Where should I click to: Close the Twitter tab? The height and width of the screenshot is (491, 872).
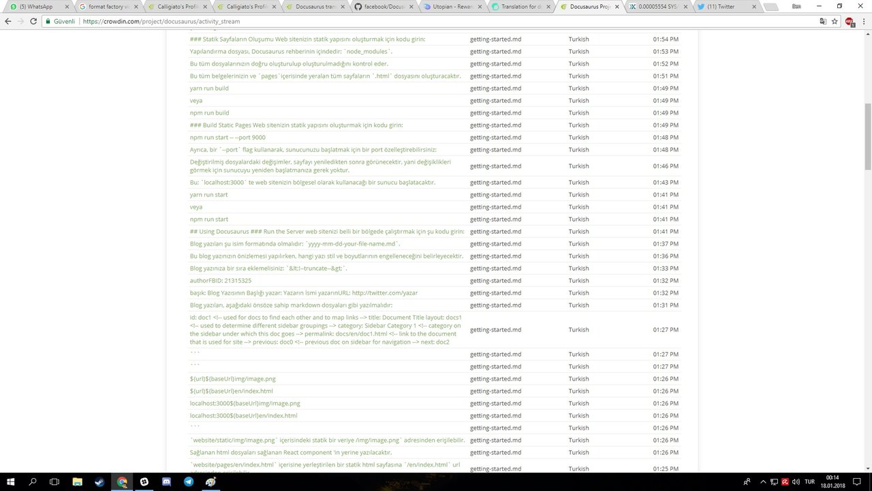coord(754,7)
